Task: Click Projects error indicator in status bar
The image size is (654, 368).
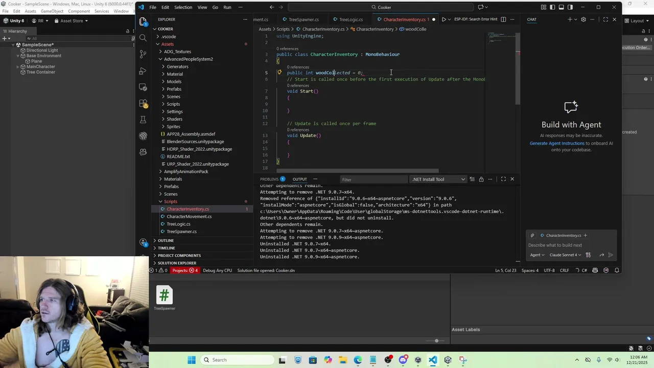Action: [184, 270]
